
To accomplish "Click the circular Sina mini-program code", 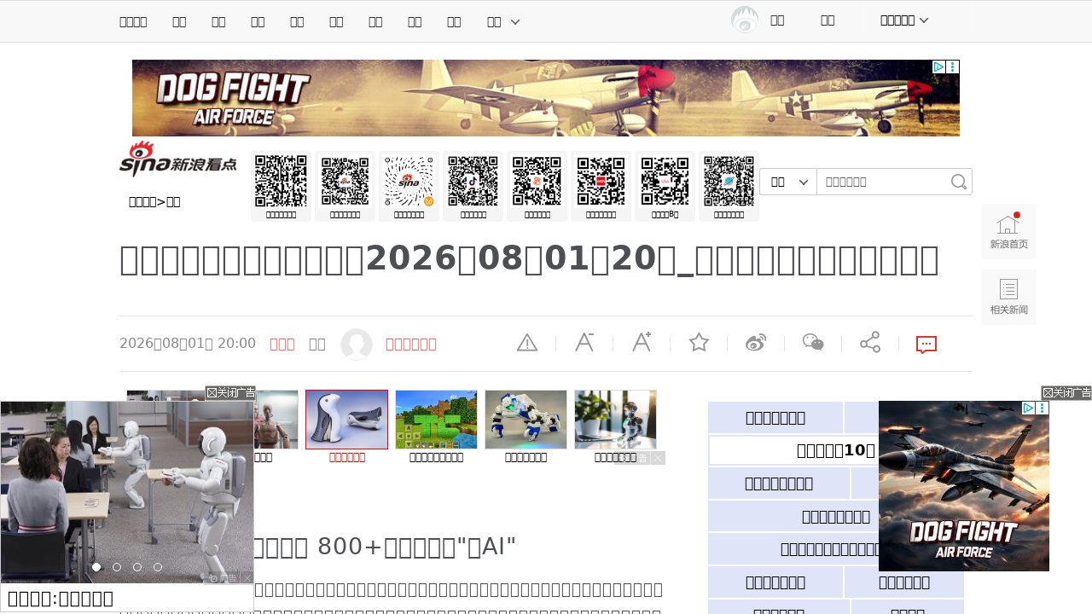I will 409,181.
